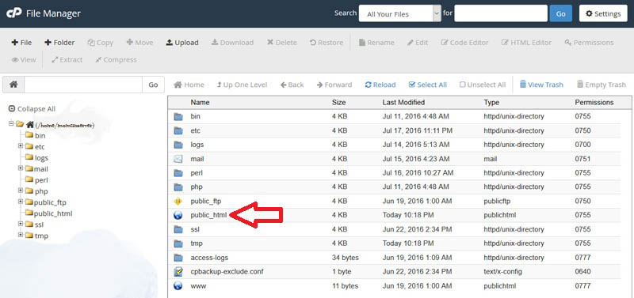Viewport: 634px width, 298px height.
Task: Expand the public_ftp tree node
Action: [21, 202]
